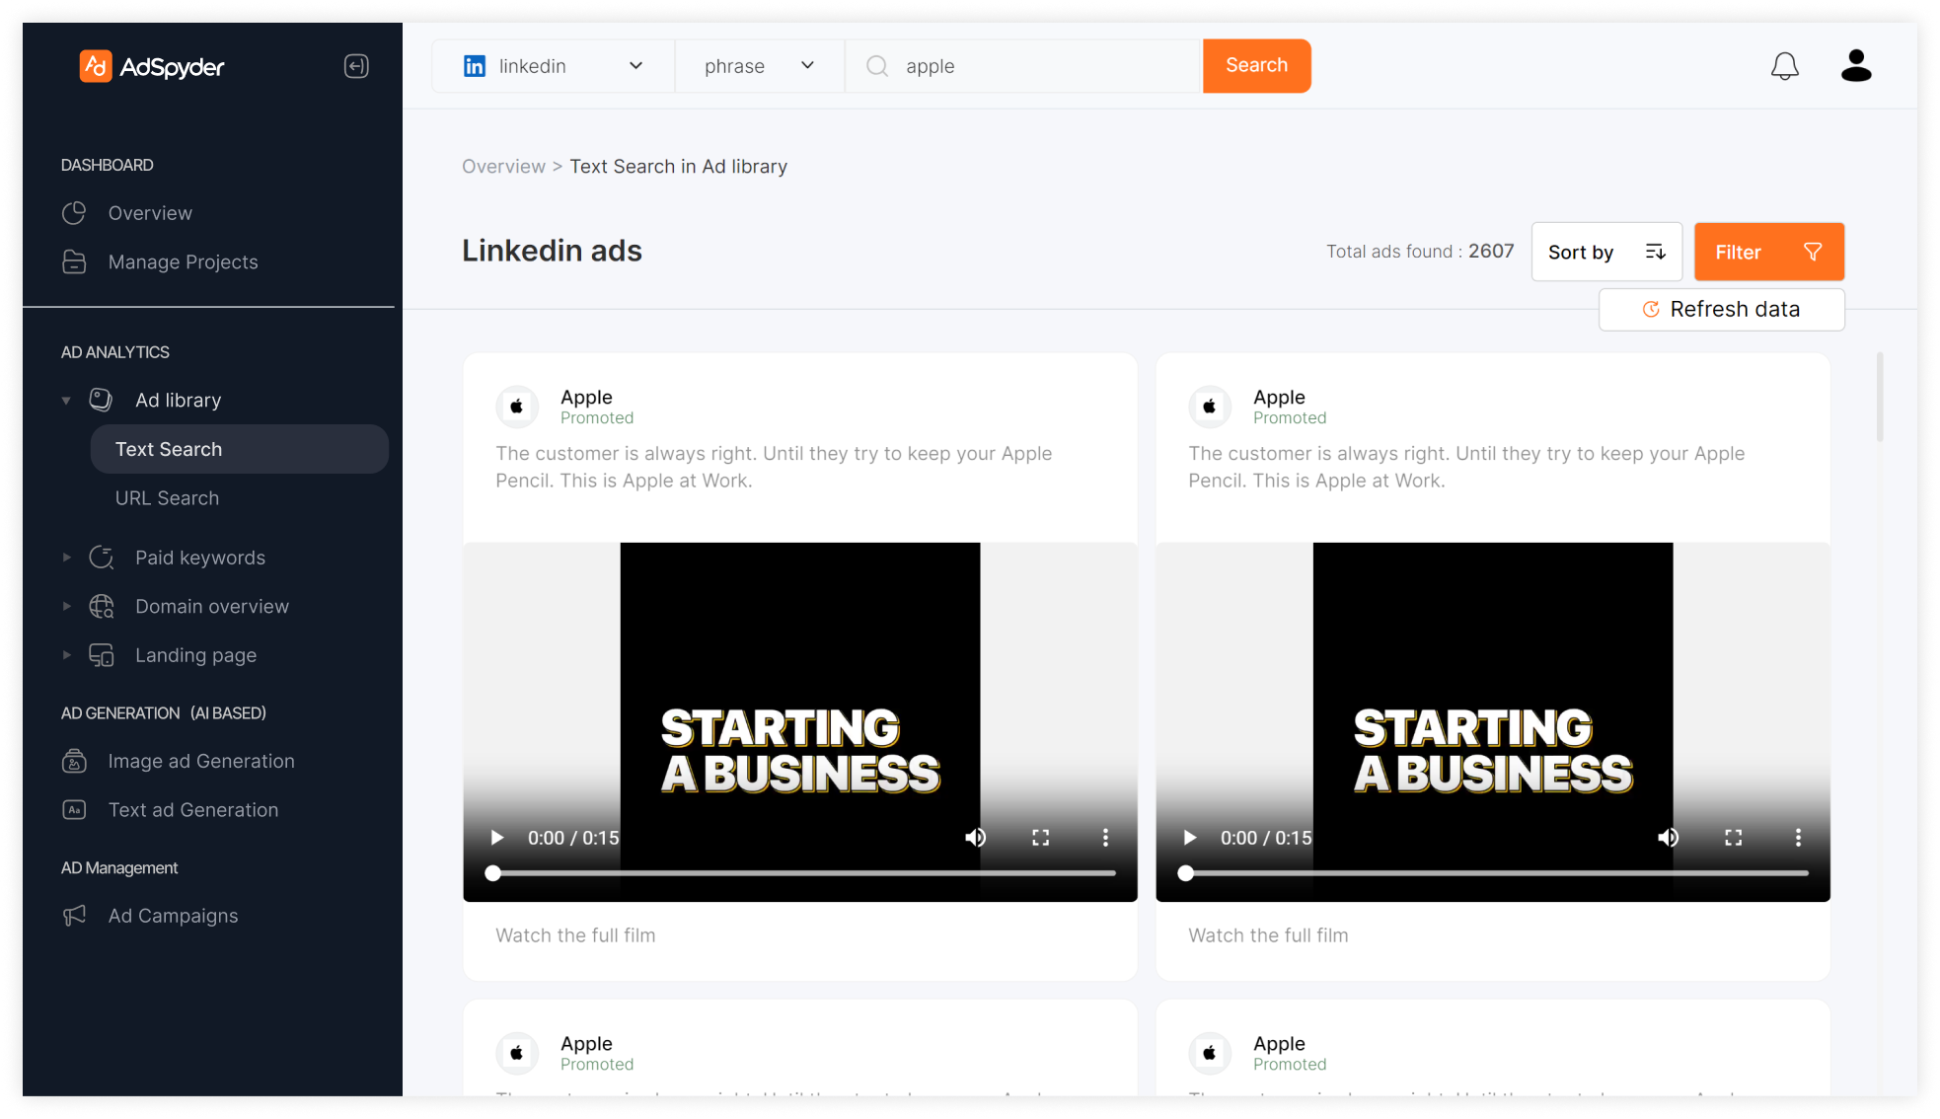Open the linkedin platform dropdown
The width and height of the screenshot is (1940, 1119).
(x=554, y=66)
